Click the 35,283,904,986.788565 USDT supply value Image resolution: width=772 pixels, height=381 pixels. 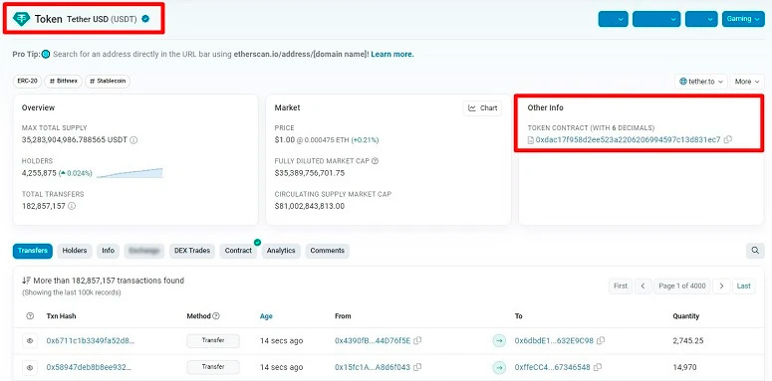click(75, 140)
